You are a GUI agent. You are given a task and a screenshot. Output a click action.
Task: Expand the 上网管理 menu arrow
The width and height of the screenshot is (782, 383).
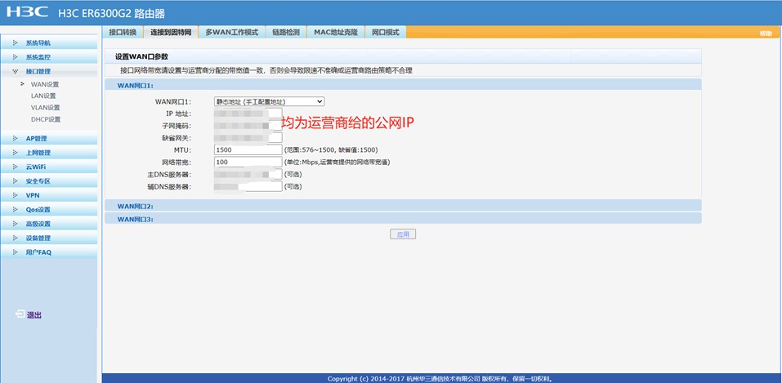tap(15, 153)
